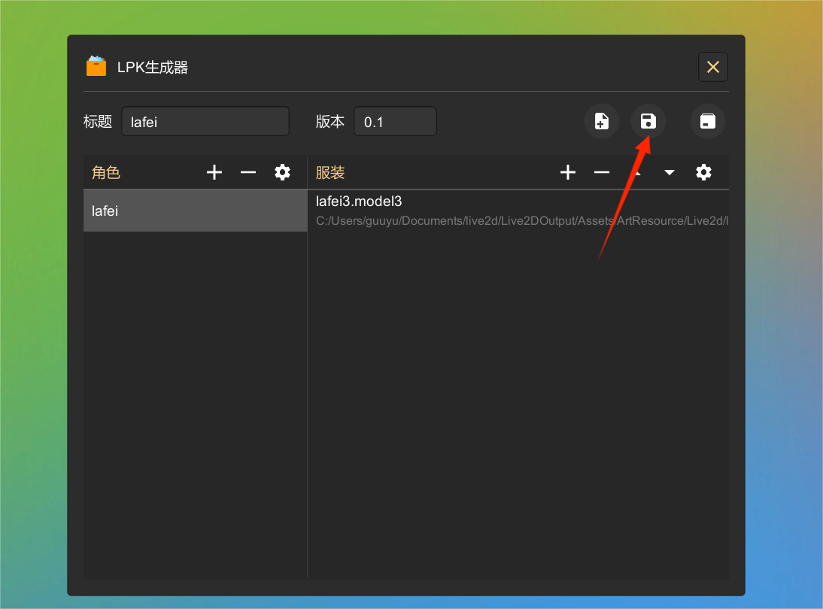Image resolution: width=823 pixels, height=609 pixels.
Task: Click the 服装 panel header label
Action: pos(330,173)
